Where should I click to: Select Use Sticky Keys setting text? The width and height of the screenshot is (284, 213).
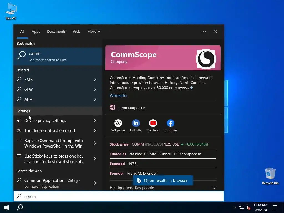(x=54, y=159)
